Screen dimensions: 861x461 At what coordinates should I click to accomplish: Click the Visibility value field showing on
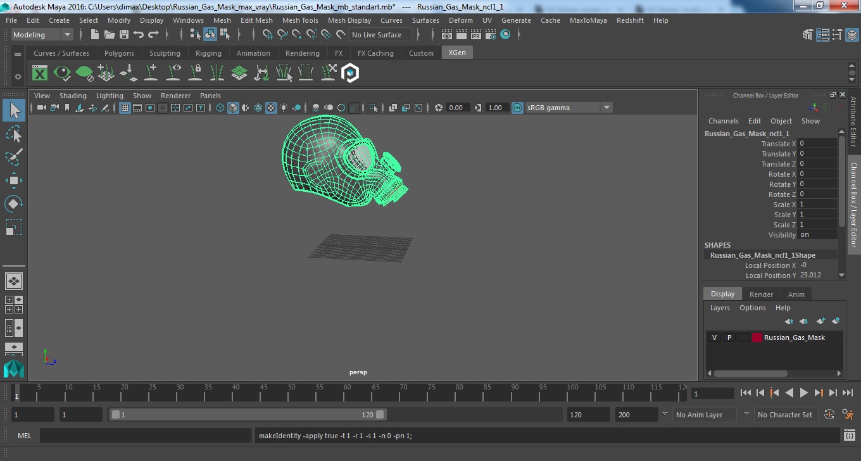817,235
